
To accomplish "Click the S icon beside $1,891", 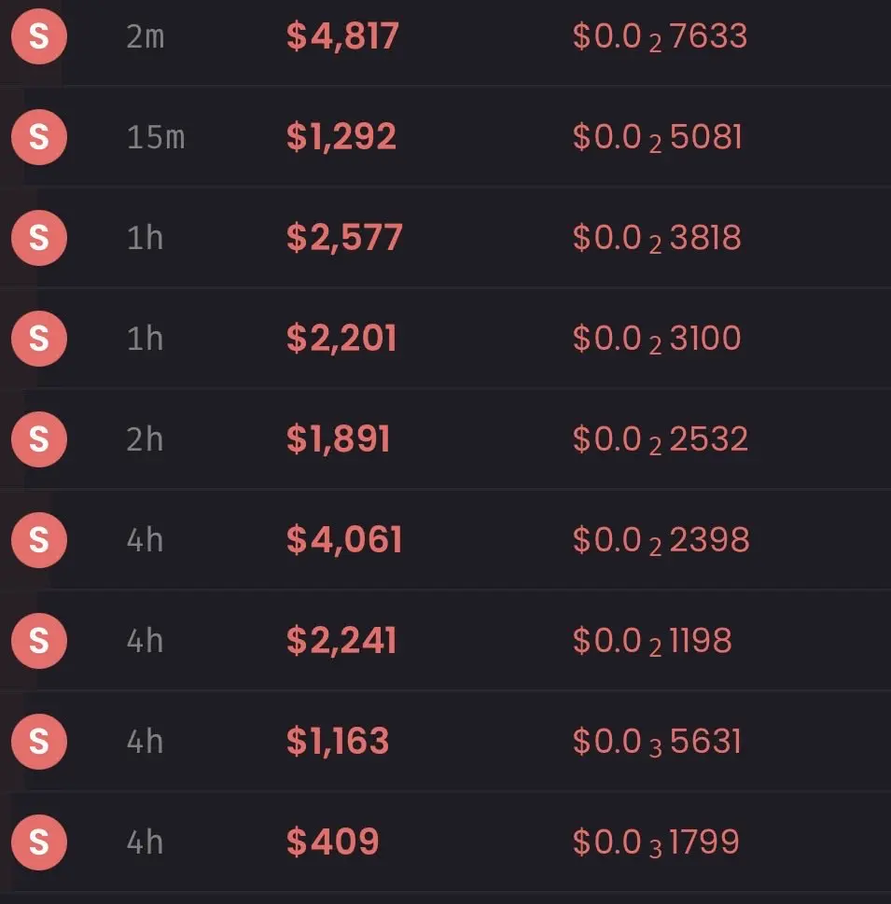I will (38, 438).
